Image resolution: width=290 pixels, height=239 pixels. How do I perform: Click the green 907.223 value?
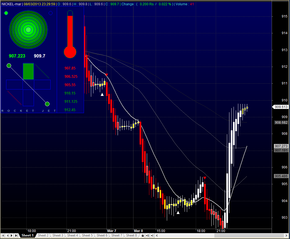tap(17, 56)
